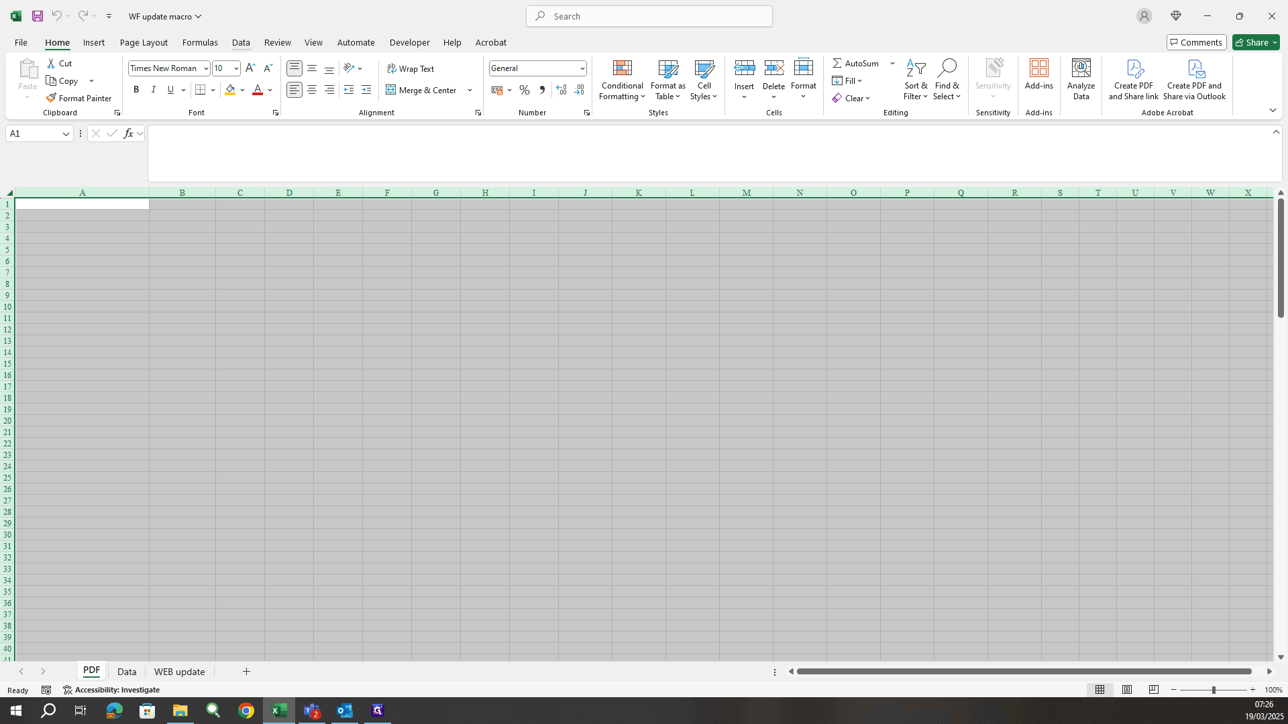Click Increase Decimal icon
The height and width of the screenshot is (724, 1288).
561,90
